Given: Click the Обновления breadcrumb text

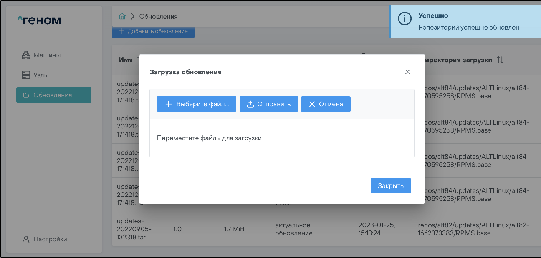Looking at the screenshot, I should pyautogui.click(x=158, y=16).
